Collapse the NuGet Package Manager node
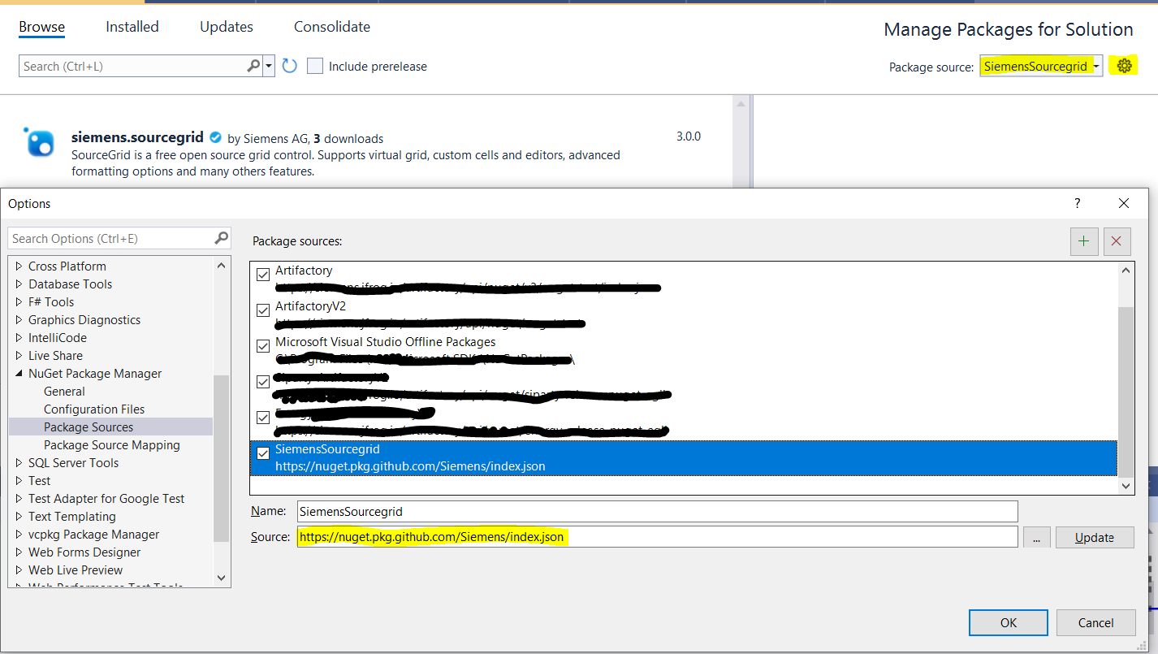Viewport: 1158px width, 654px height. [19, 374]
